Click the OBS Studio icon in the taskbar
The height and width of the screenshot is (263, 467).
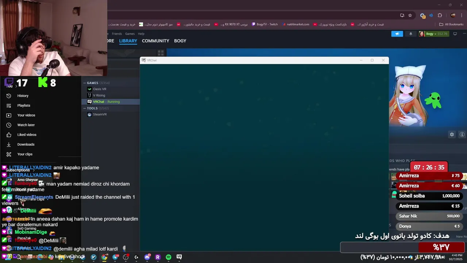click(x=126, y=257)
